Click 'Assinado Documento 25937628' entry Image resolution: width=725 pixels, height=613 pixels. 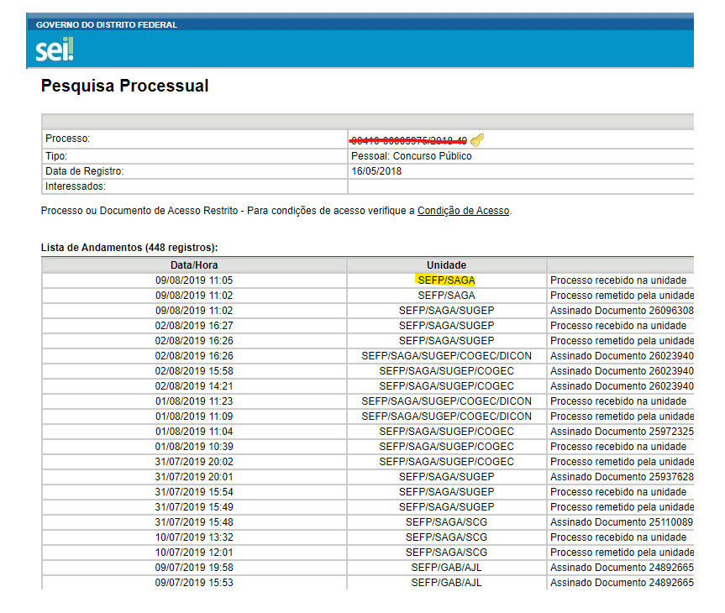click(x=622, y=477)
